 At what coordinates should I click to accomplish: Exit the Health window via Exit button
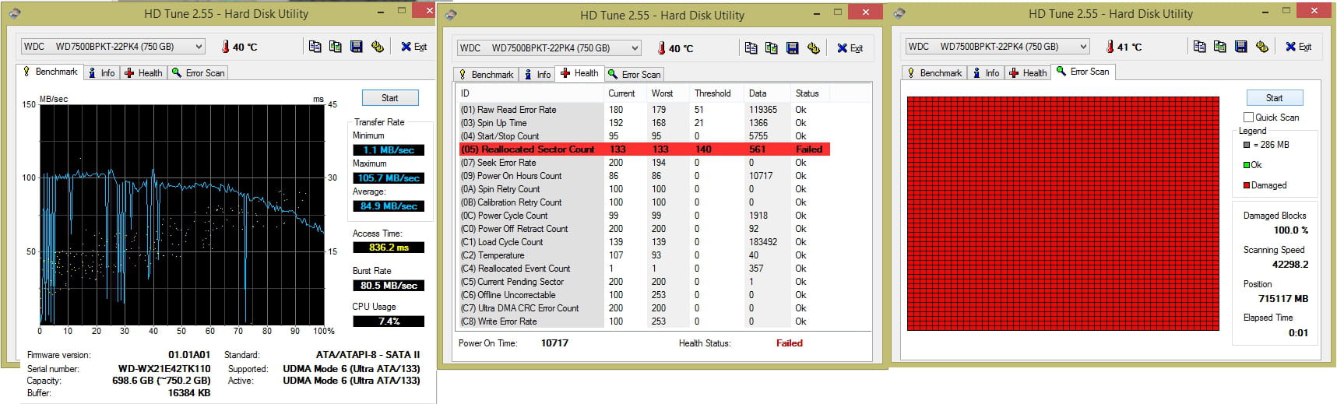point(850,48)
